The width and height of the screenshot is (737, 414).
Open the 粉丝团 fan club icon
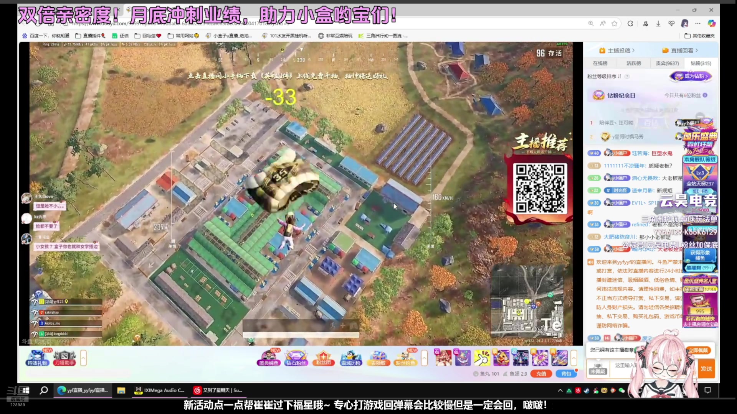click(x=323, y=358)
